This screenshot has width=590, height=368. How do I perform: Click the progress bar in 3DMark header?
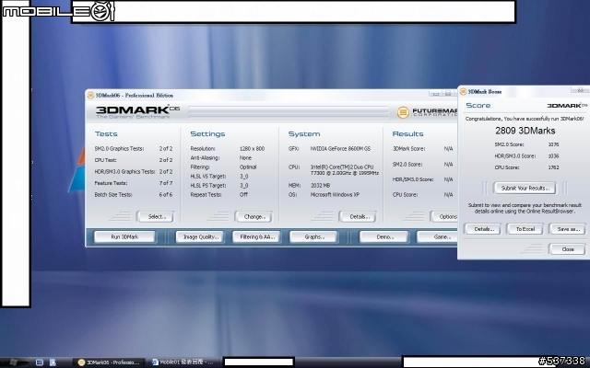[x=289, y=112]
